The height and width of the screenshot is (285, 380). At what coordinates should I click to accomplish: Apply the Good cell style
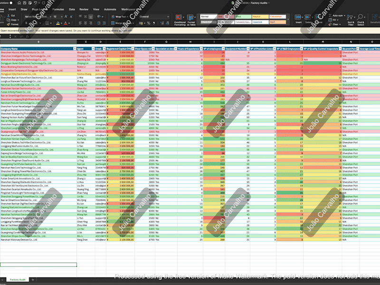243,17
